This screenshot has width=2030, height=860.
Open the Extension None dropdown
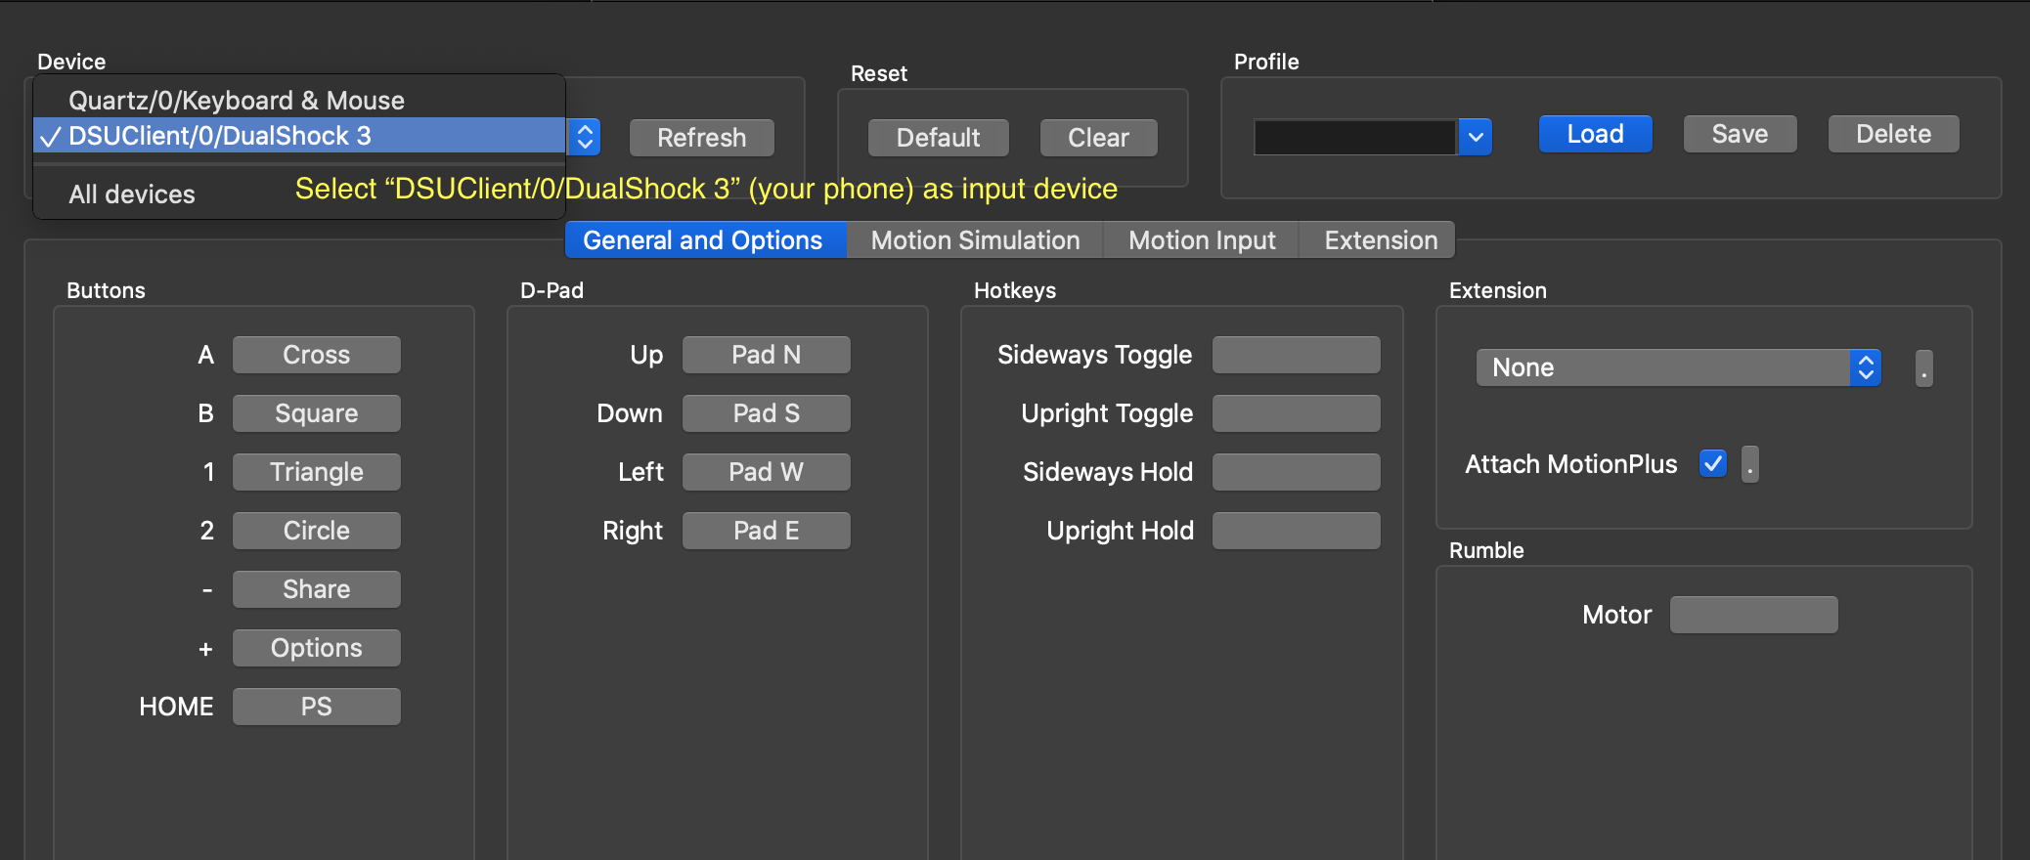click(x=1679, y=367)
